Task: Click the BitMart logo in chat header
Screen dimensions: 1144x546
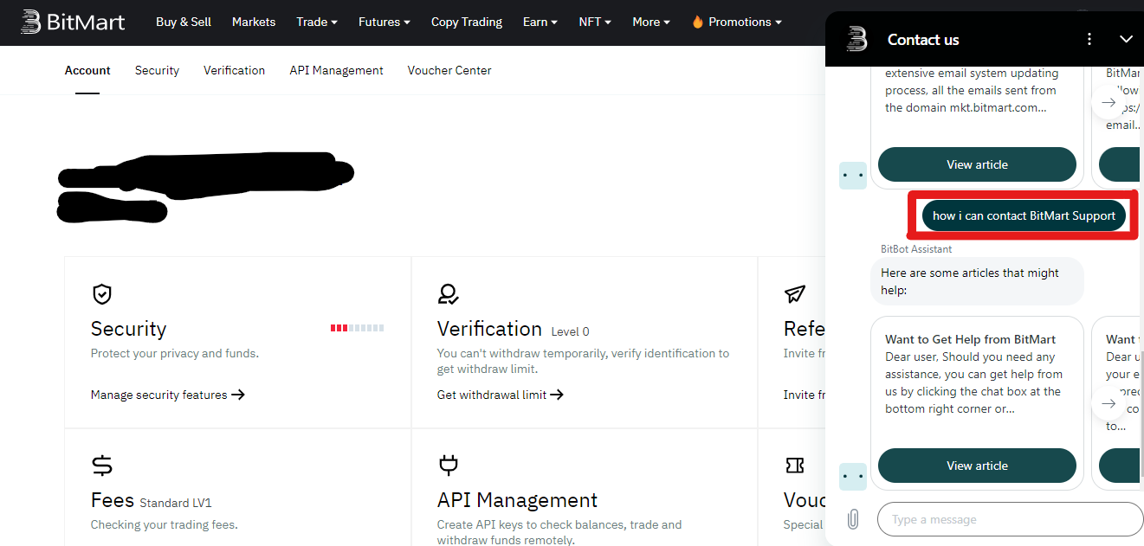Action: pos(856,39)
